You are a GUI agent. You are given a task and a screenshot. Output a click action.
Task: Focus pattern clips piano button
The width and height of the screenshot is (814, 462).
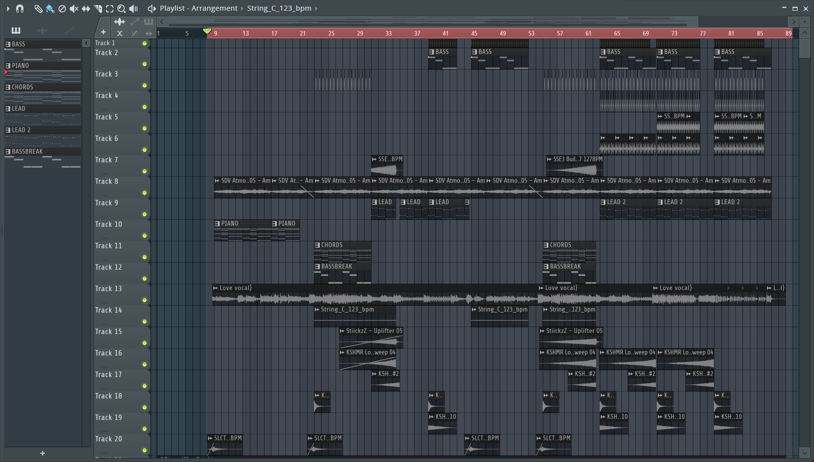[x=148, y=21]
